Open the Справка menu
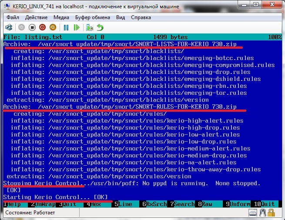Image resolution: width=285 pixels, height=220 pixels. pyautogui.click(x=142, y=17)
